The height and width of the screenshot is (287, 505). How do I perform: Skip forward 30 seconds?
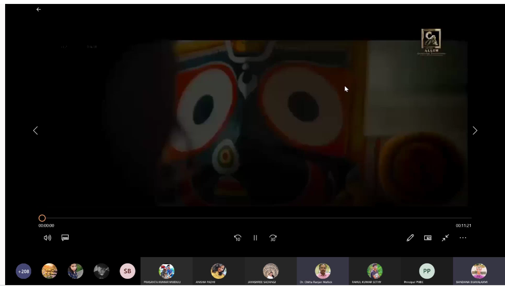tap(273, 238)
